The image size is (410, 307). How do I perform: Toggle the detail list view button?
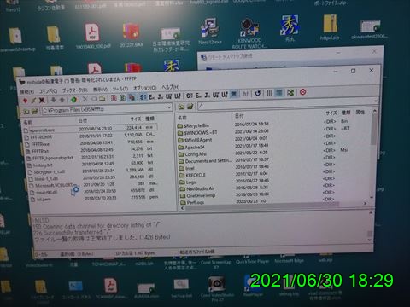pyautogui.click(x=279, y=93)
